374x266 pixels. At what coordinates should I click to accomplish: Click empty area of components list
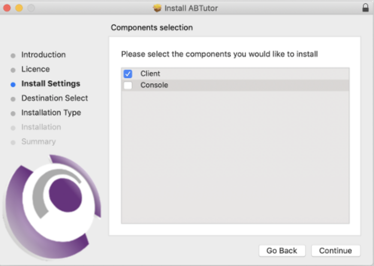pos(235,156)
